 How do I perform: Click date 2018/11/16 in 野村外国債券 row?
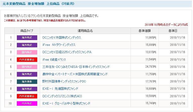coord(178,81)
